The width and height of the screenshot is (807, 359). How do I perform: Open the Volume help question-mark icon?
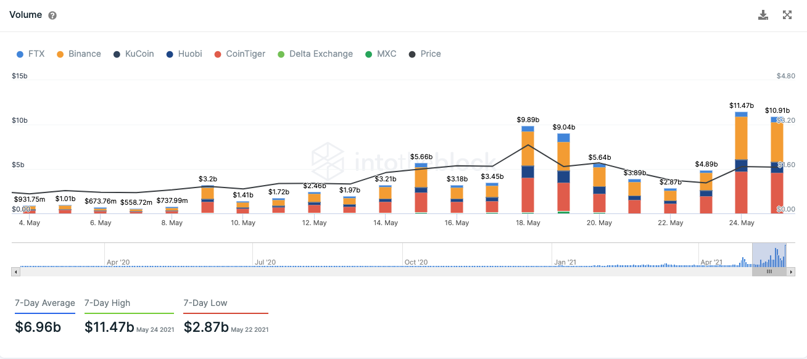pos(52,15)
